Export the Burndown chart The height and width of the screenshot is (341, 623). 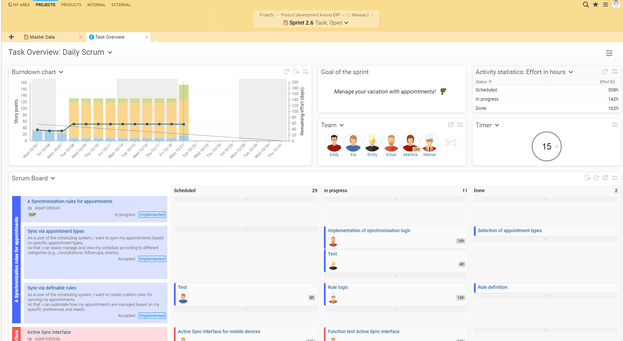click(x=296, y=72)
